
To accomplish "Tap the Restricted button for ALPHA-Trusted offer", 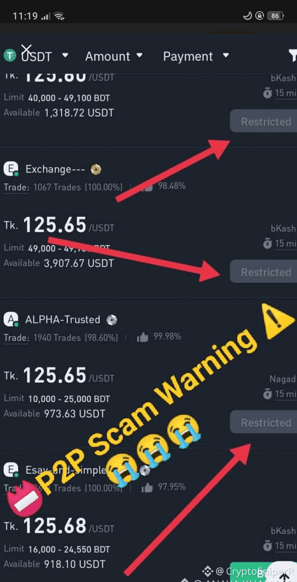I will [264, 422].
